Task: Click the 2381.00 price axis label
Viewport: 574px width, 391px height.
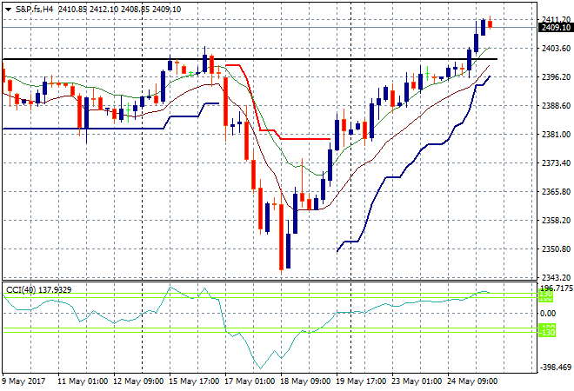Action: pos(556,134)
